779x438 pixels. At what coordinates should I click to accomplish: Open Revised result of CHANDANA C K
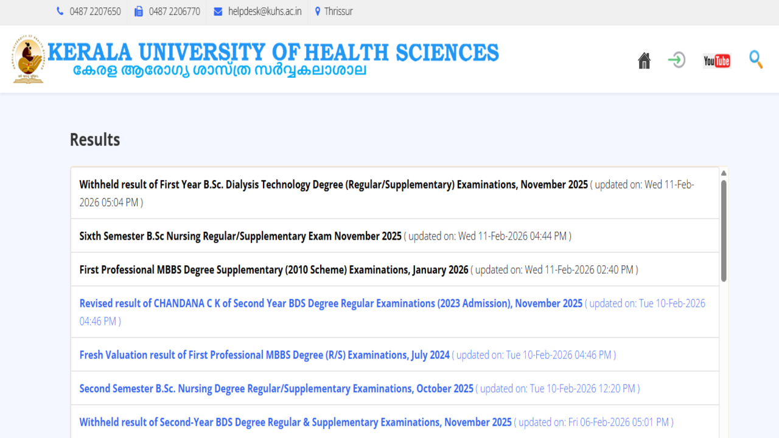(330, 304)
